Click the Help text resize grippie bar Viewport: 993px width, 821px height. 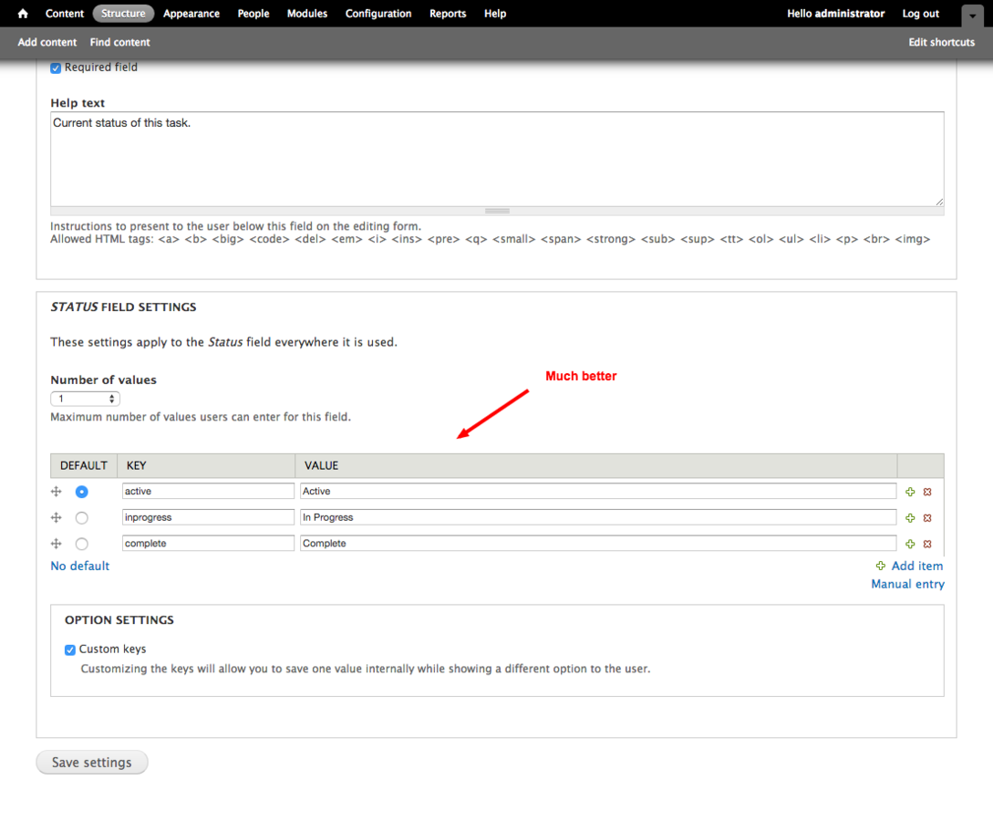[497, 211]
